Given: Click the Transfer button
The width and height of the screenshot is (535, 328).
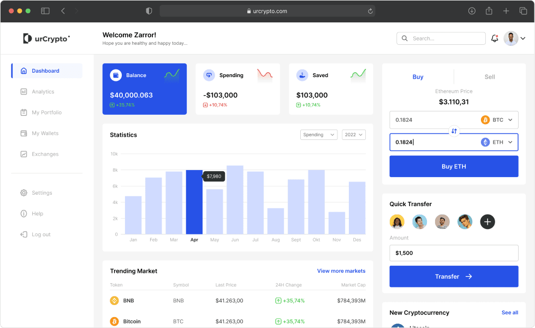Looking at the screenshot, I should (x=454, y=277).
